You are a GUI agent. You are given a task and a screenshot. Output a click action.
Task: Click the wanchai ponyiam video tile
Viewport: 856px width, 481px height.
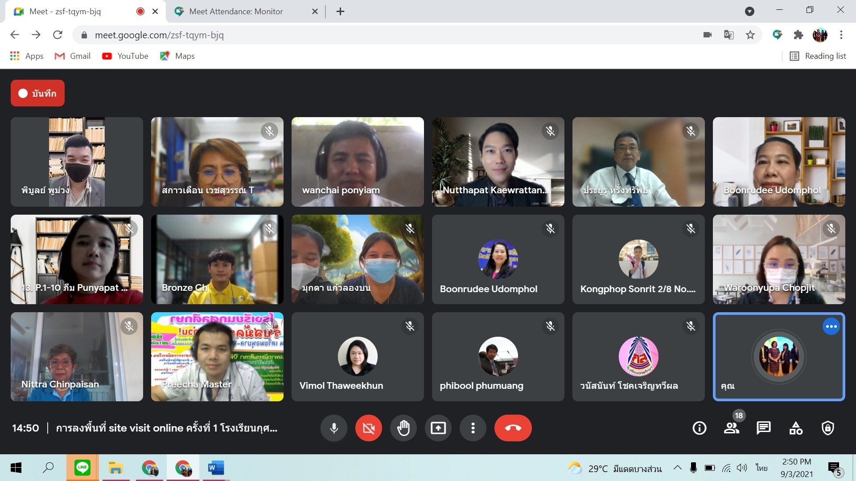[358, 162]
